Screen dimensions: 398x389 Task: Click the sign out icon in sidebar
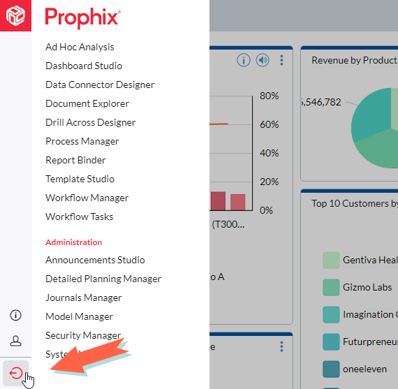coord(16,373)
